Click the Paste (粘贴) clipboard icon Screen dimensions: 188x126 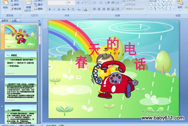[6, 3]
